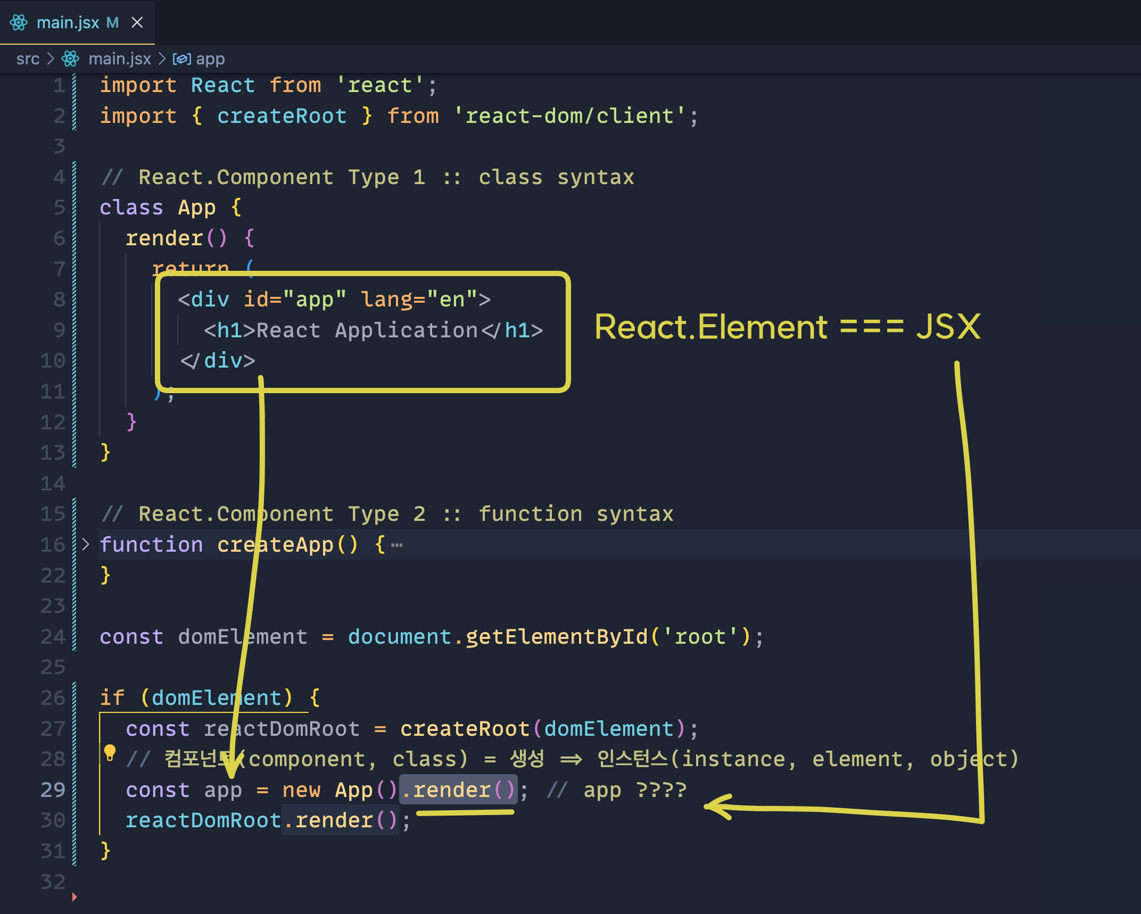Close the main.jsx editor tab
The height and width of the screenshot is (914, 1141).
click(x=137, y=22)
